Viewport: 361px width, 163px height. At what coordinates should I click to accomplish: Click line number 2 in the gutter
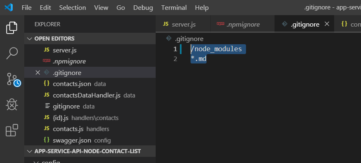coord(175,59)
